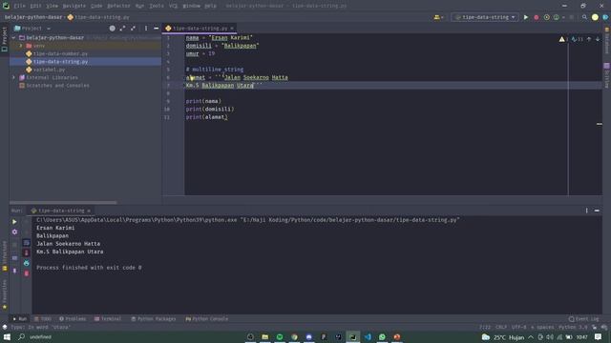Screen dimensions: 611x343
Task: Open the Python Packages tool window
Action: [x=153, y=319]
